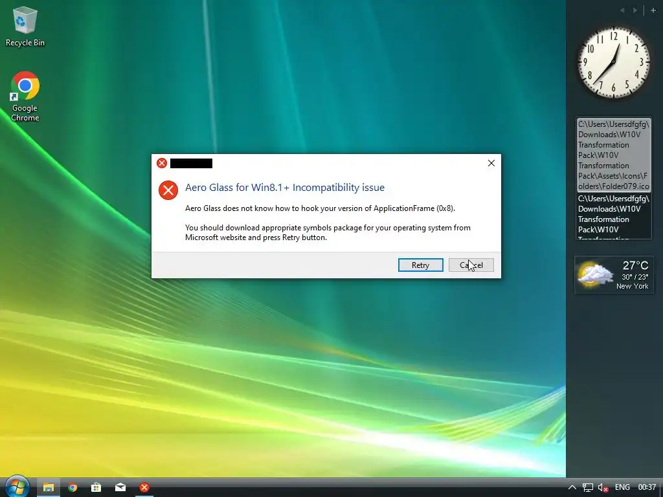
Task: Go to the previous sidebar page arrow
Action: [622, 10]
